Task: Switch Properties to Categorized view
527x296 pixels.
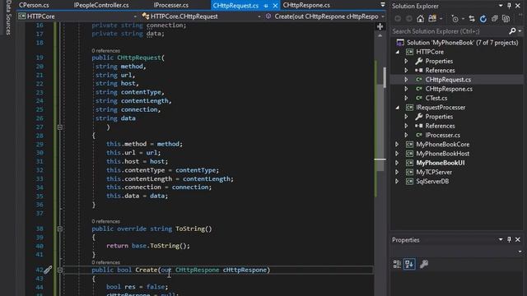Action: [397, 264]
